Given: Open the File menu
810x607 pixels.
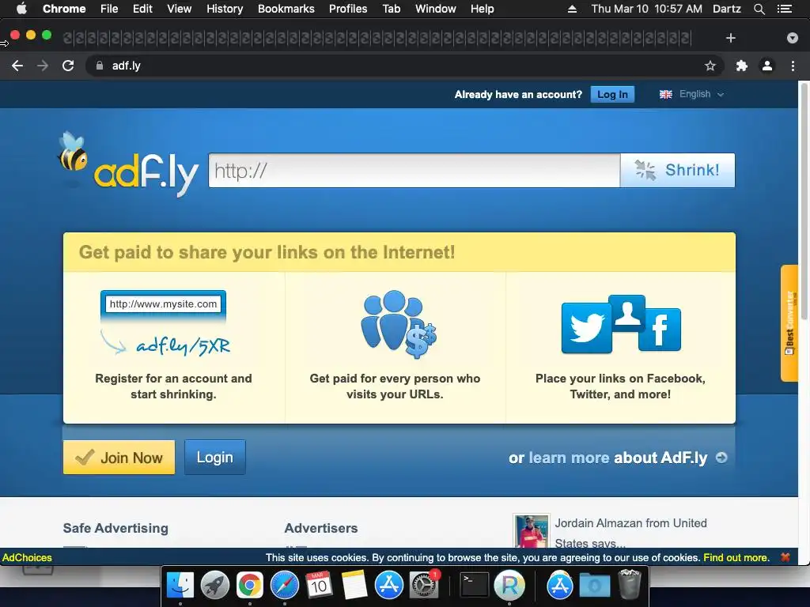Looking at the screenshot, I should pyautogui.click(x=109, y=9).
